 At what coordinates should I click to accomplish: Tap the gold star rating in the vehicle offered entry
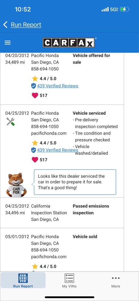tap(35, 78)
